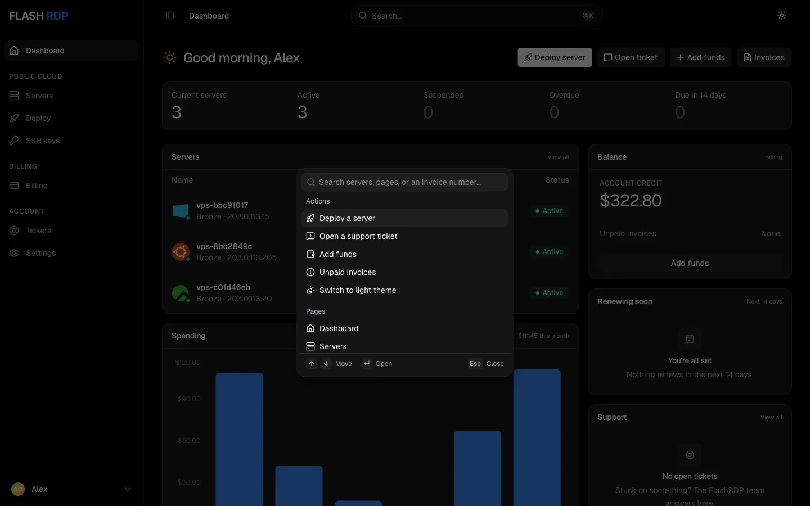Screen dimensions: 810x506
Task: Click the Billing card icon in sidebar
Action: [x=14, y=186]
